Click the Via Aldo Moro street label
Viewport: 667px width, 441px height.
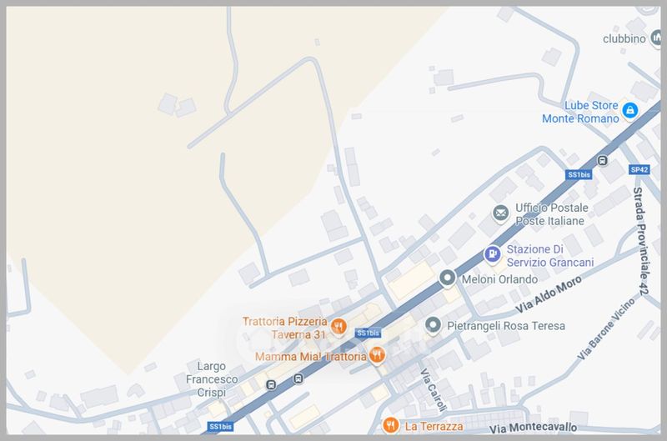click(549, 294)
